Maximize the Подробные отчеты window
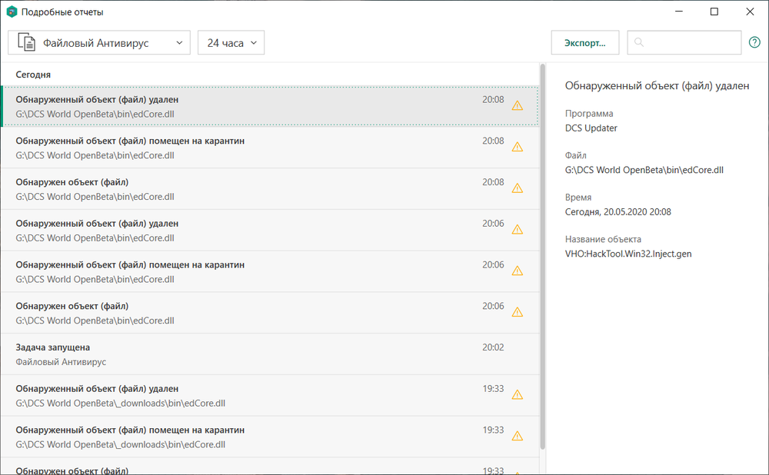This screenshot has height=475, width=769. (714, 12)
